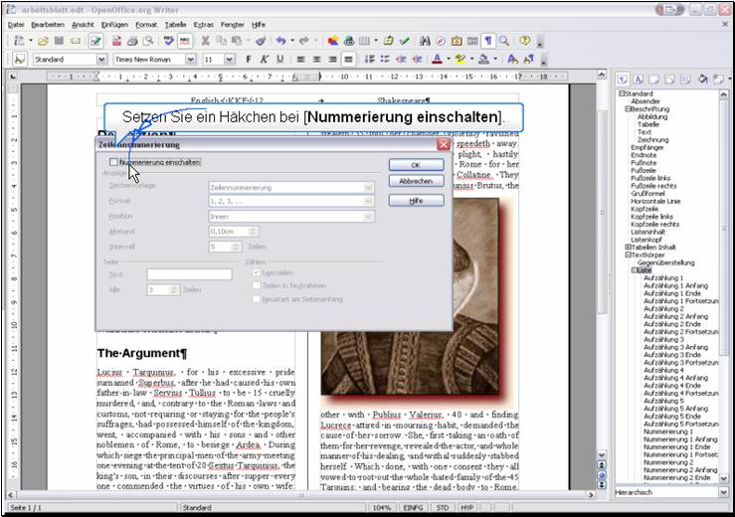Image resolution: width=735 pixels, height=517 pixels.
Task: Click the bold formatting icon
Action: pyautogui.click(x=247, y=60)
